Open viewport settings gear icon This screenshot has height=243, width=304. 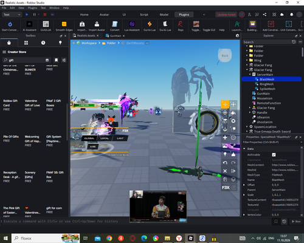238,36
